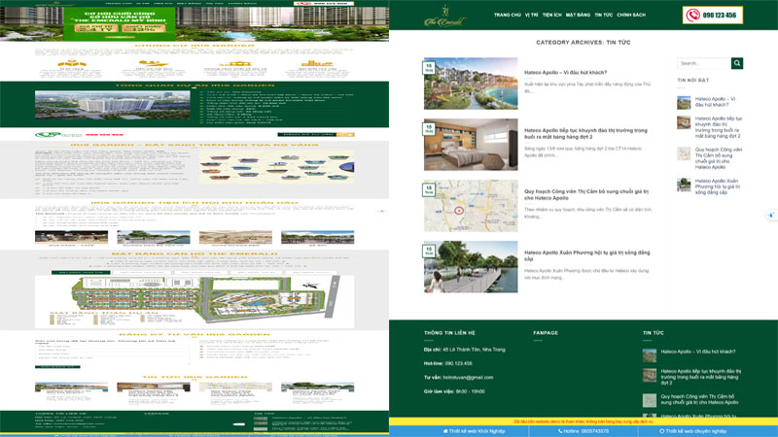The image size is (778, 437).
Task: Click in the Search input field
Action: point(703,63)
